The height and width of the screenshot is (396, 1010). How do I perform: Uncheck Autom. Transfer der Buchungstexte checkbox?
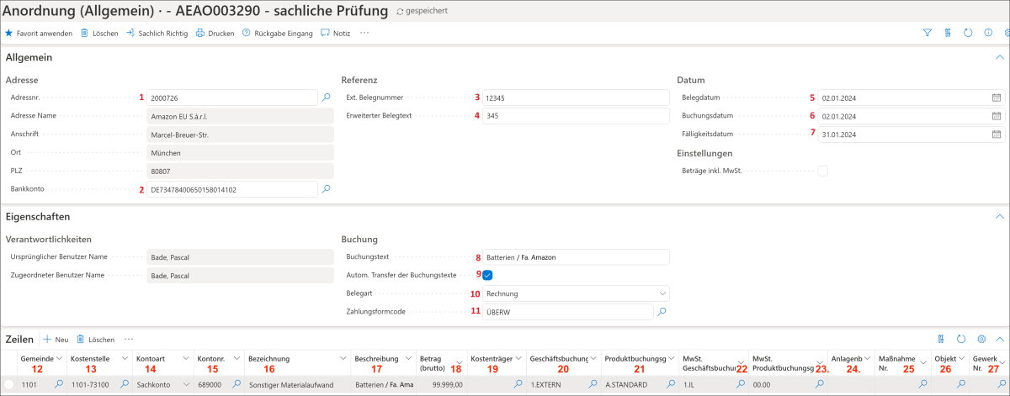(x=487, y=275)
